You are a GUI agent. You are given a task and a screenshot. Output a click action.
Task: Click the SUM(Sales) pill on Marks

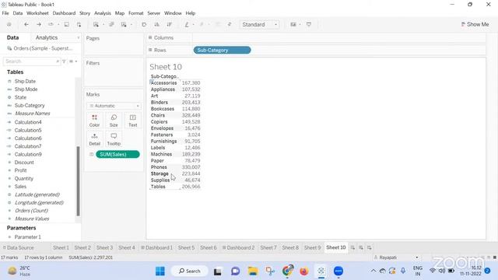pos(117,154)
